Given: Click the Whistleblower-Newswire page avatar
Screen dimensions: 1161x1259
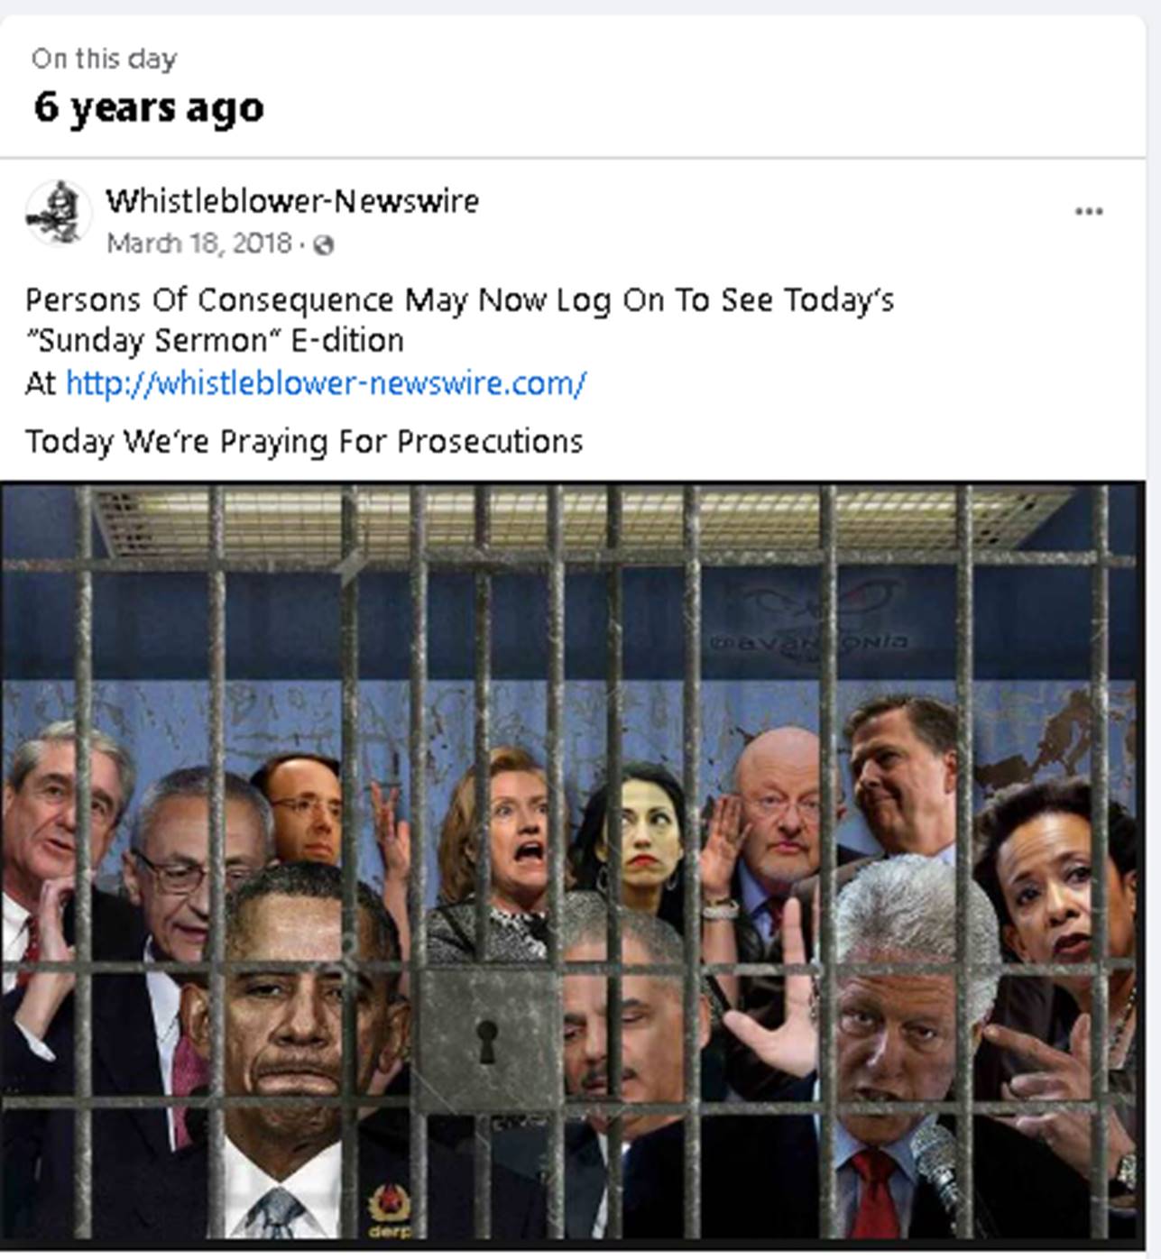Looking at the screenshot, I should [x=58, y=213].
